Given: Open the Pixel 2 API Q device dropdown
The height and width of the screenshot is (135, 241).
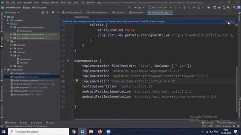Looking at the screenshot, I should 157,7.
